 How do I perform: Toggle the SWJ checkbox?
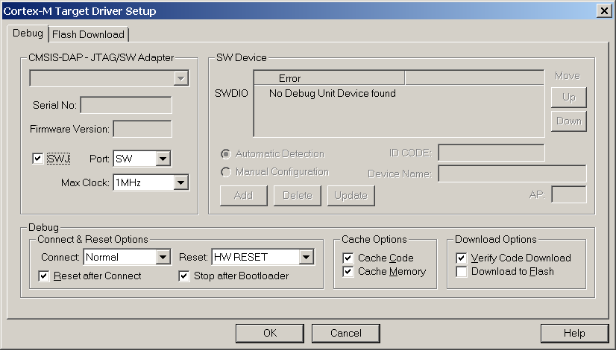click(38, 159)
